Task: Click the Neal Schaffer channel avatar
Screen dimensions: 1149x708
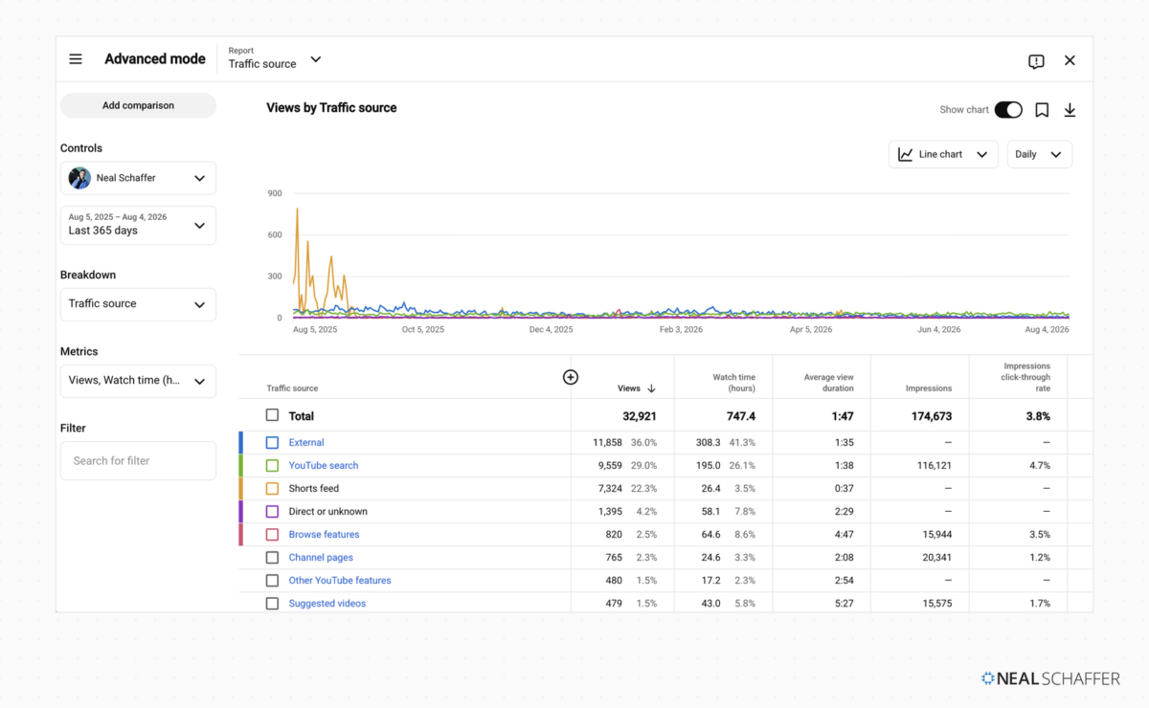Action: [79, 178]
